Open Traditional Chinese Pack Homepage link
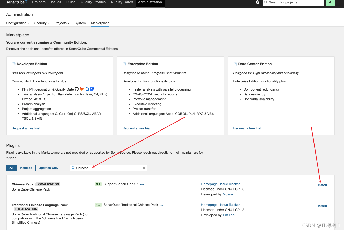344x230 pixels. tap(209, 205)
